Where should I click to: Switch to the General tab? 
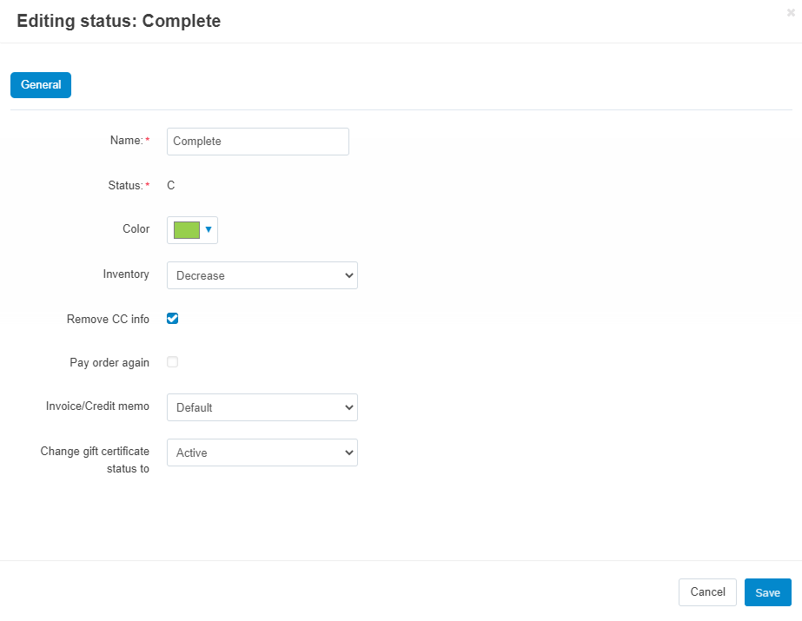(x=41, y=85)
